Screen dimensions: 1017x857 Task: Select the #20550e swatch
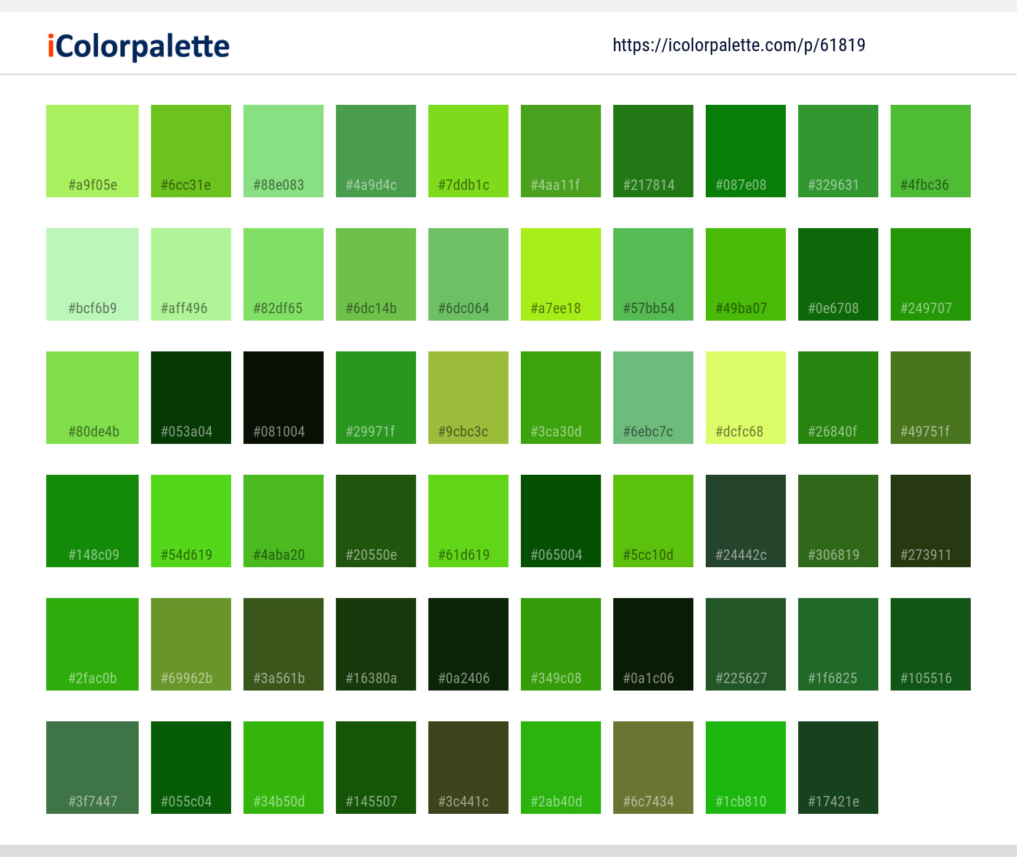(376, 521)
